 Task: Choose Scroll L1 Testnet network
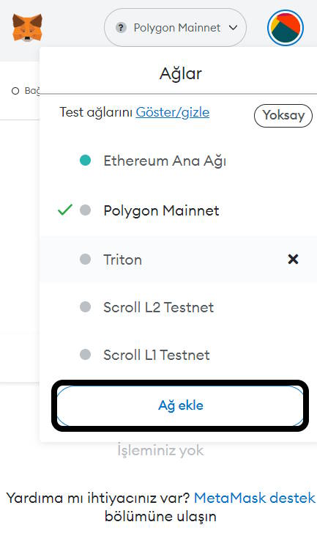pos(179,355)
